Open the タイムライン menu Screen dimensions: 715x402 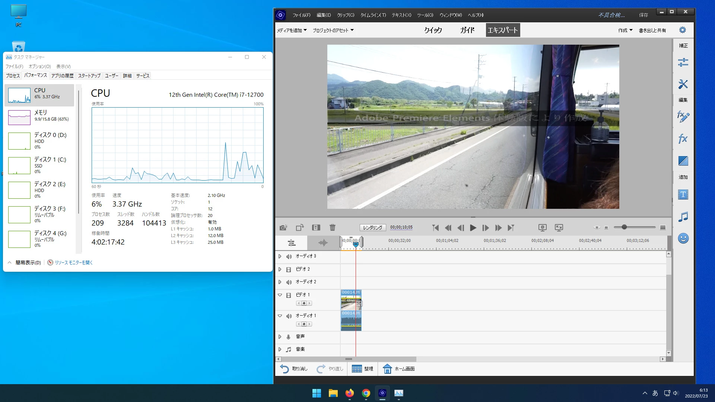[x=373, y=15]
